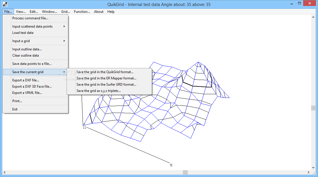Open the File... menu
Image resolution: width=318 pixels, height=177 pixels.
(x=8, y=11)
